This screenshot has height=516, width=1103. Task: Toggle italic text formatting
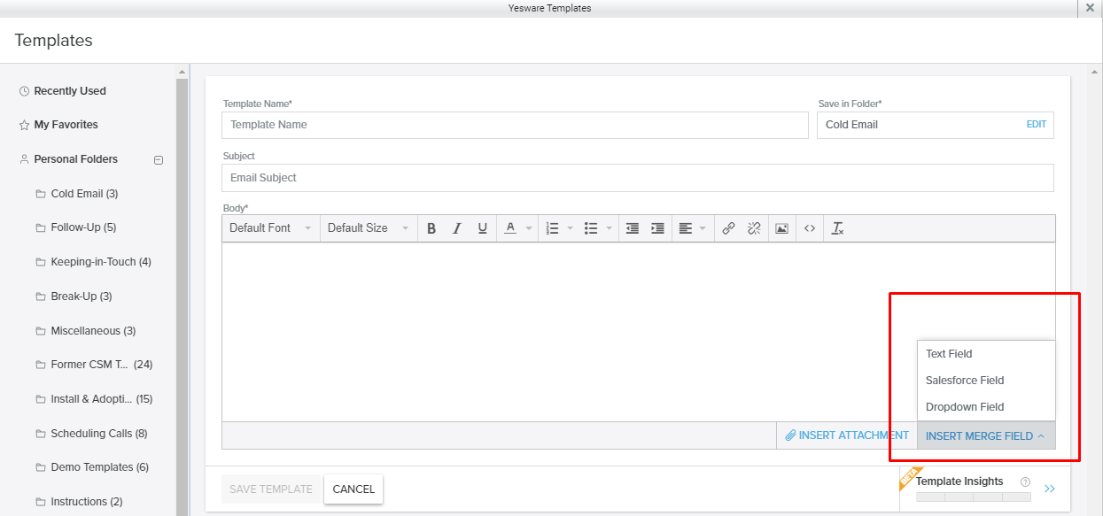pos(457,228)
